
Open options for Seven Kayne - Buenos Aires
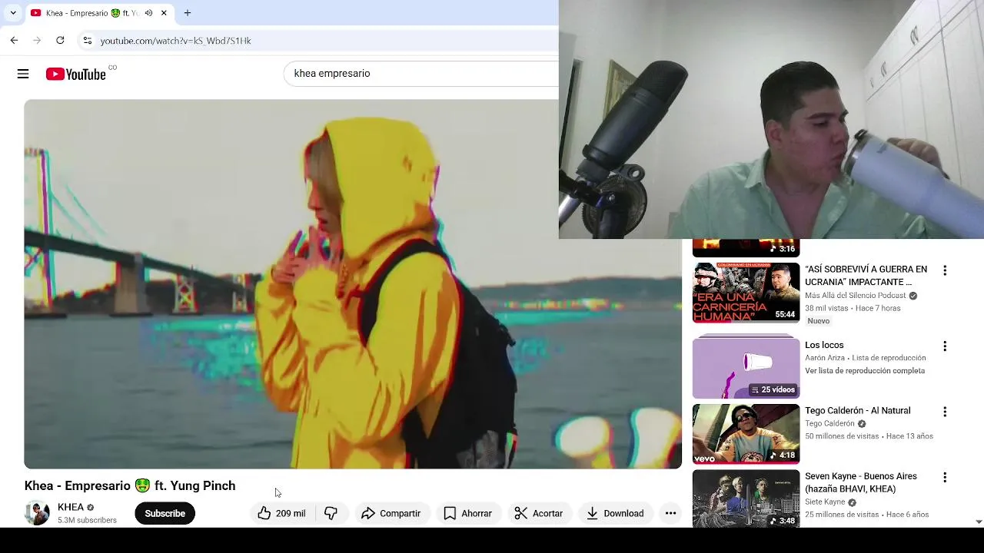click(945, 477)
